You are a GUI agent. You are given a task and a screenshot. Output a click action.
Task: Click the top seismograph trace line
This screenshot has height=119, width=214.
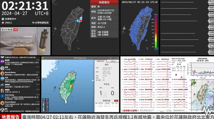point(177,2)
